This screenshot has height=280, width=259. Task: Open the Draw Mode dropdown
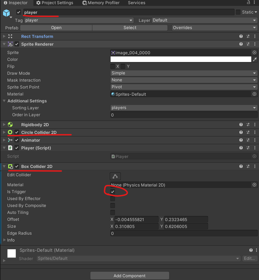click(184, 73)
